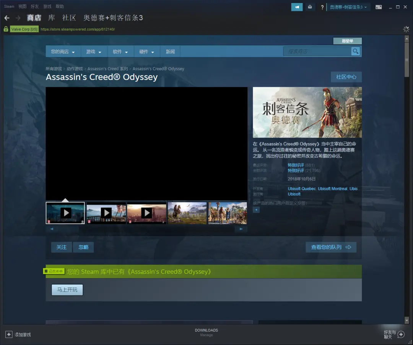Click the right arrow under the thumbnails
Viewport: 413px width, 345px height.
[x=241, y=229]
